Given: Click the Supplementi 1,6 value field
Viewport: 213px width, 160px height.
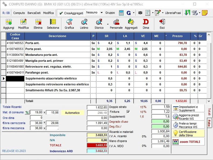Looking at the screenshot, I should 160,117.
